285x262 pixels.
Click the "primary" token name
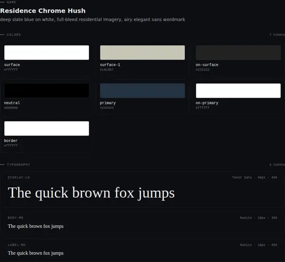point(108,103)
